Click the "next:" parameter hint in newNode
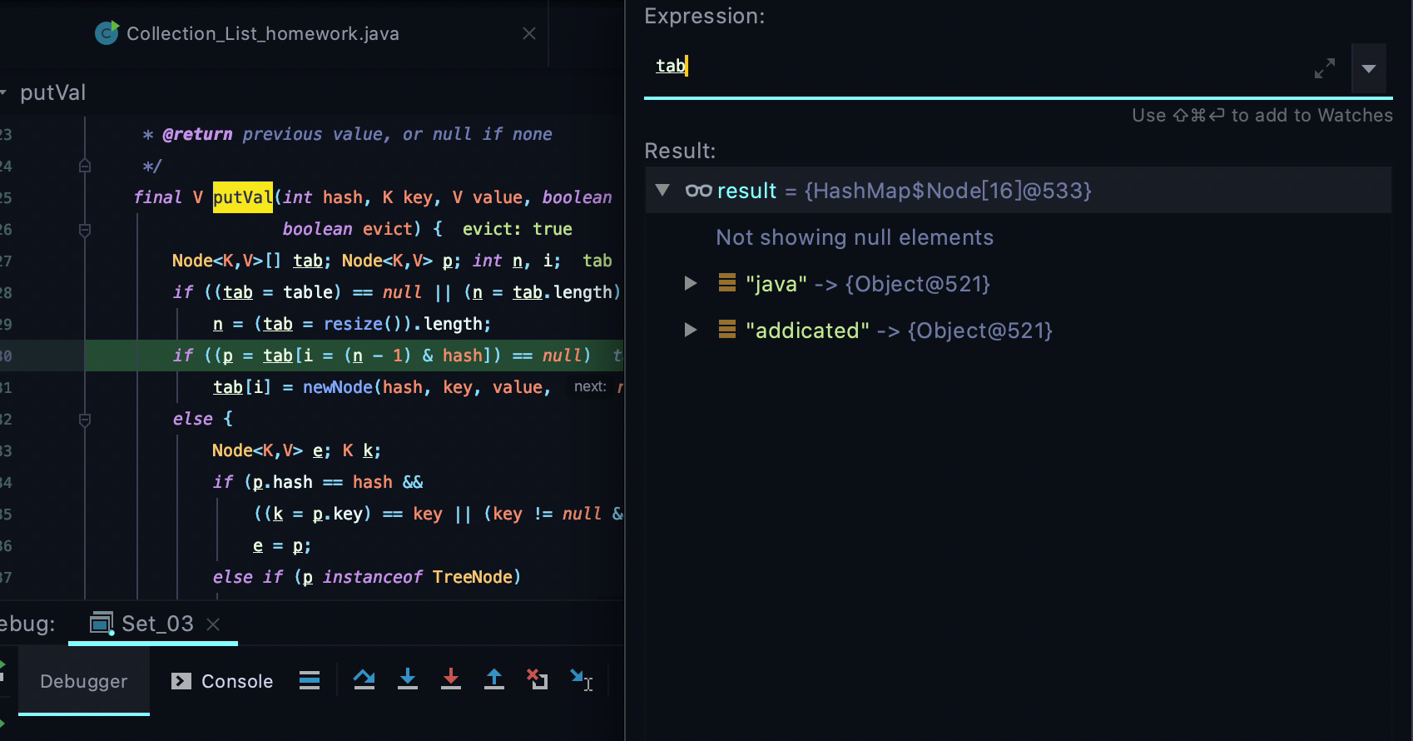The width and height of the screenshot is (1413, 741). tap(590, 386)
